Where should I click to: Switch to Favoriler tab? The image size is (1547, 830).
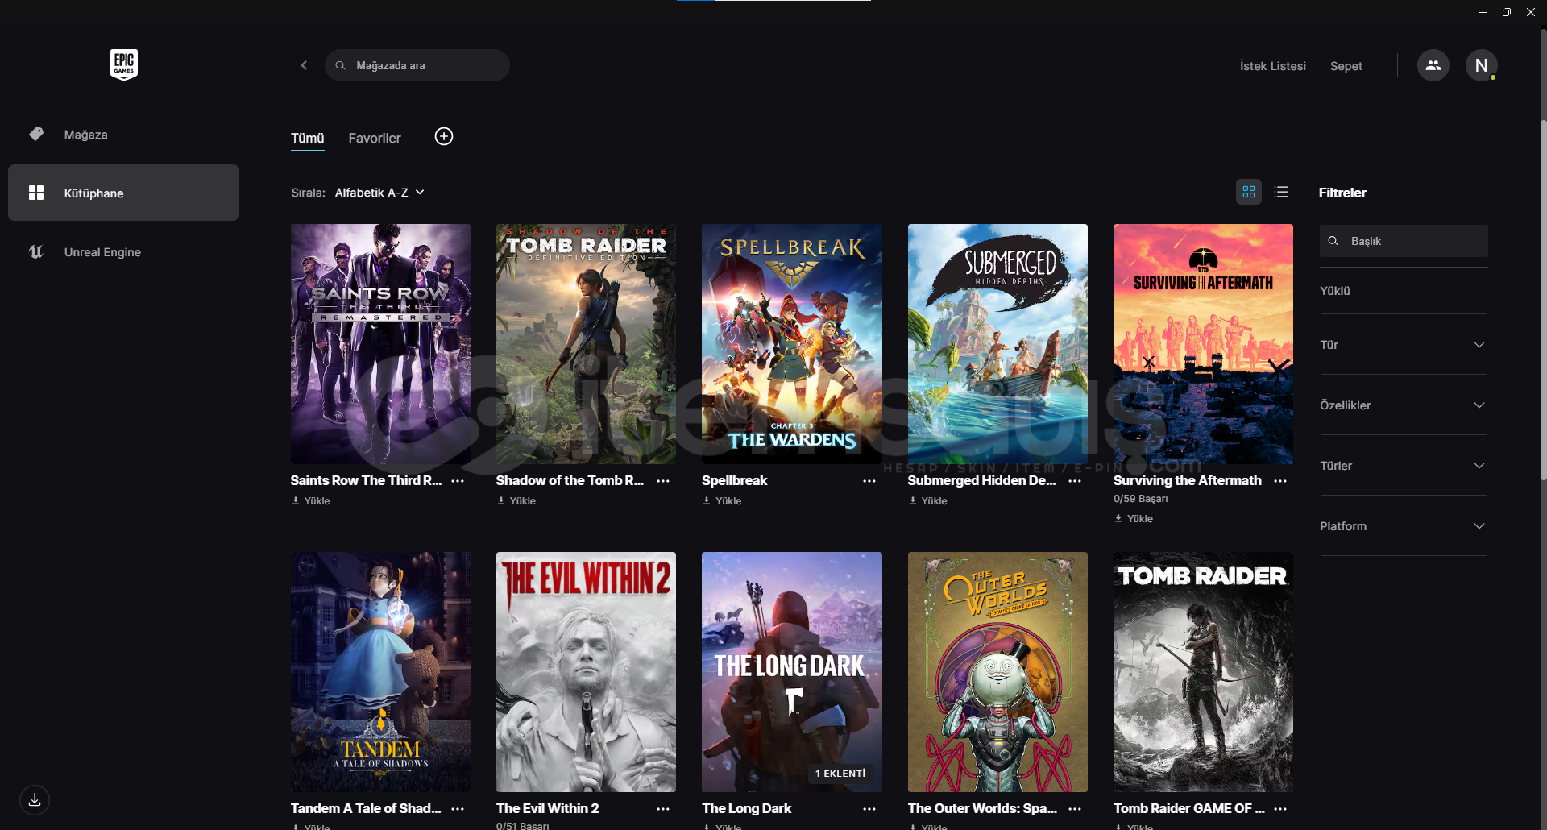coord(375,138)
